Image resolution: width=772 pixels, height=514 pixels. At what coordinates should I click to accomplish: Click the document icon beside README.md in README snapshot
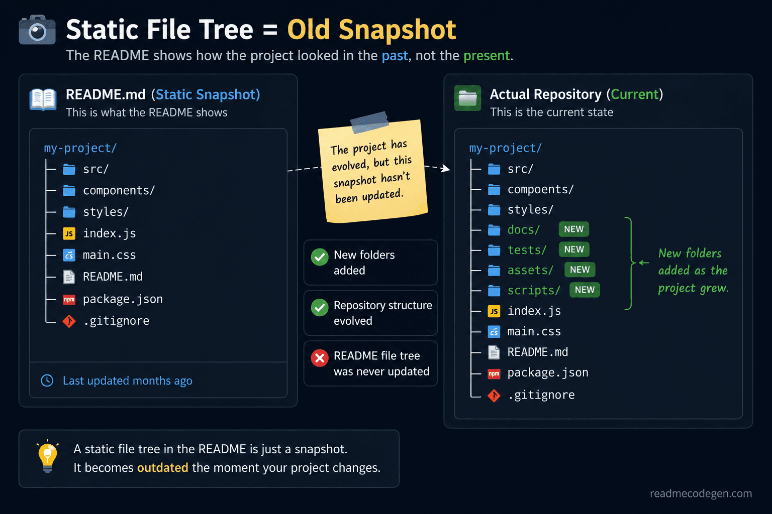(x=69, y=277)
